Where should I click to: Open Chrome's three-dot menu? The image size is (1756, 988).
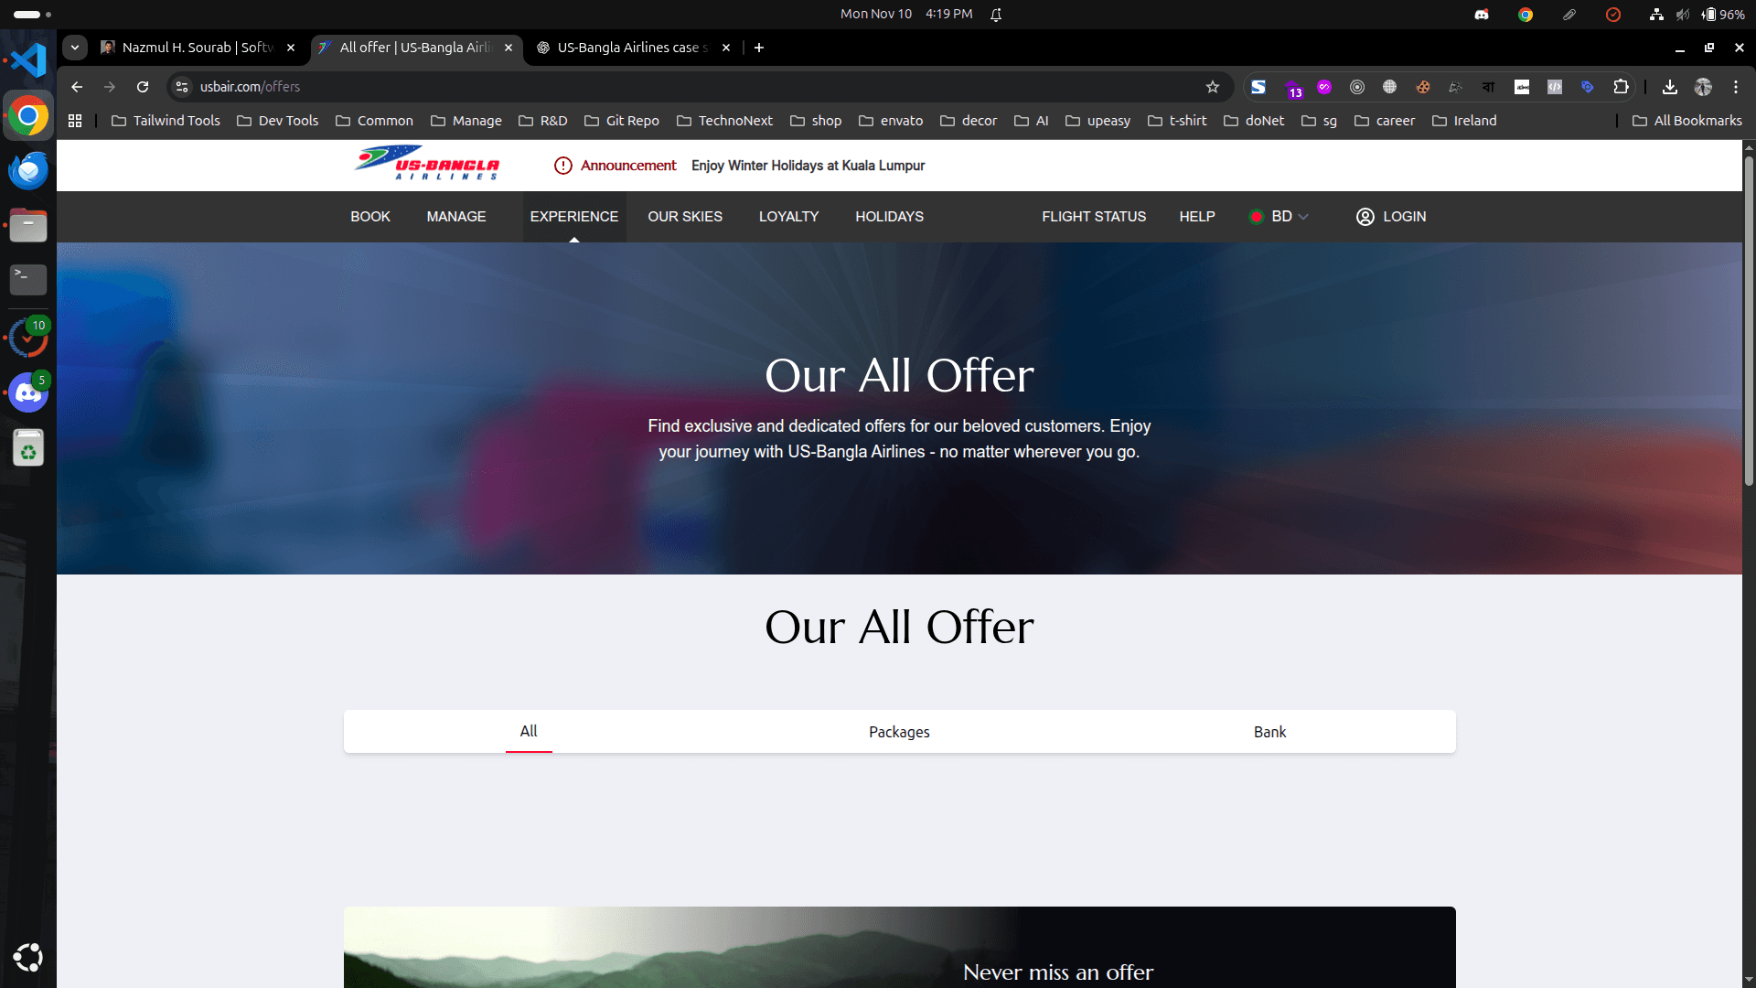pos(1736,87)
